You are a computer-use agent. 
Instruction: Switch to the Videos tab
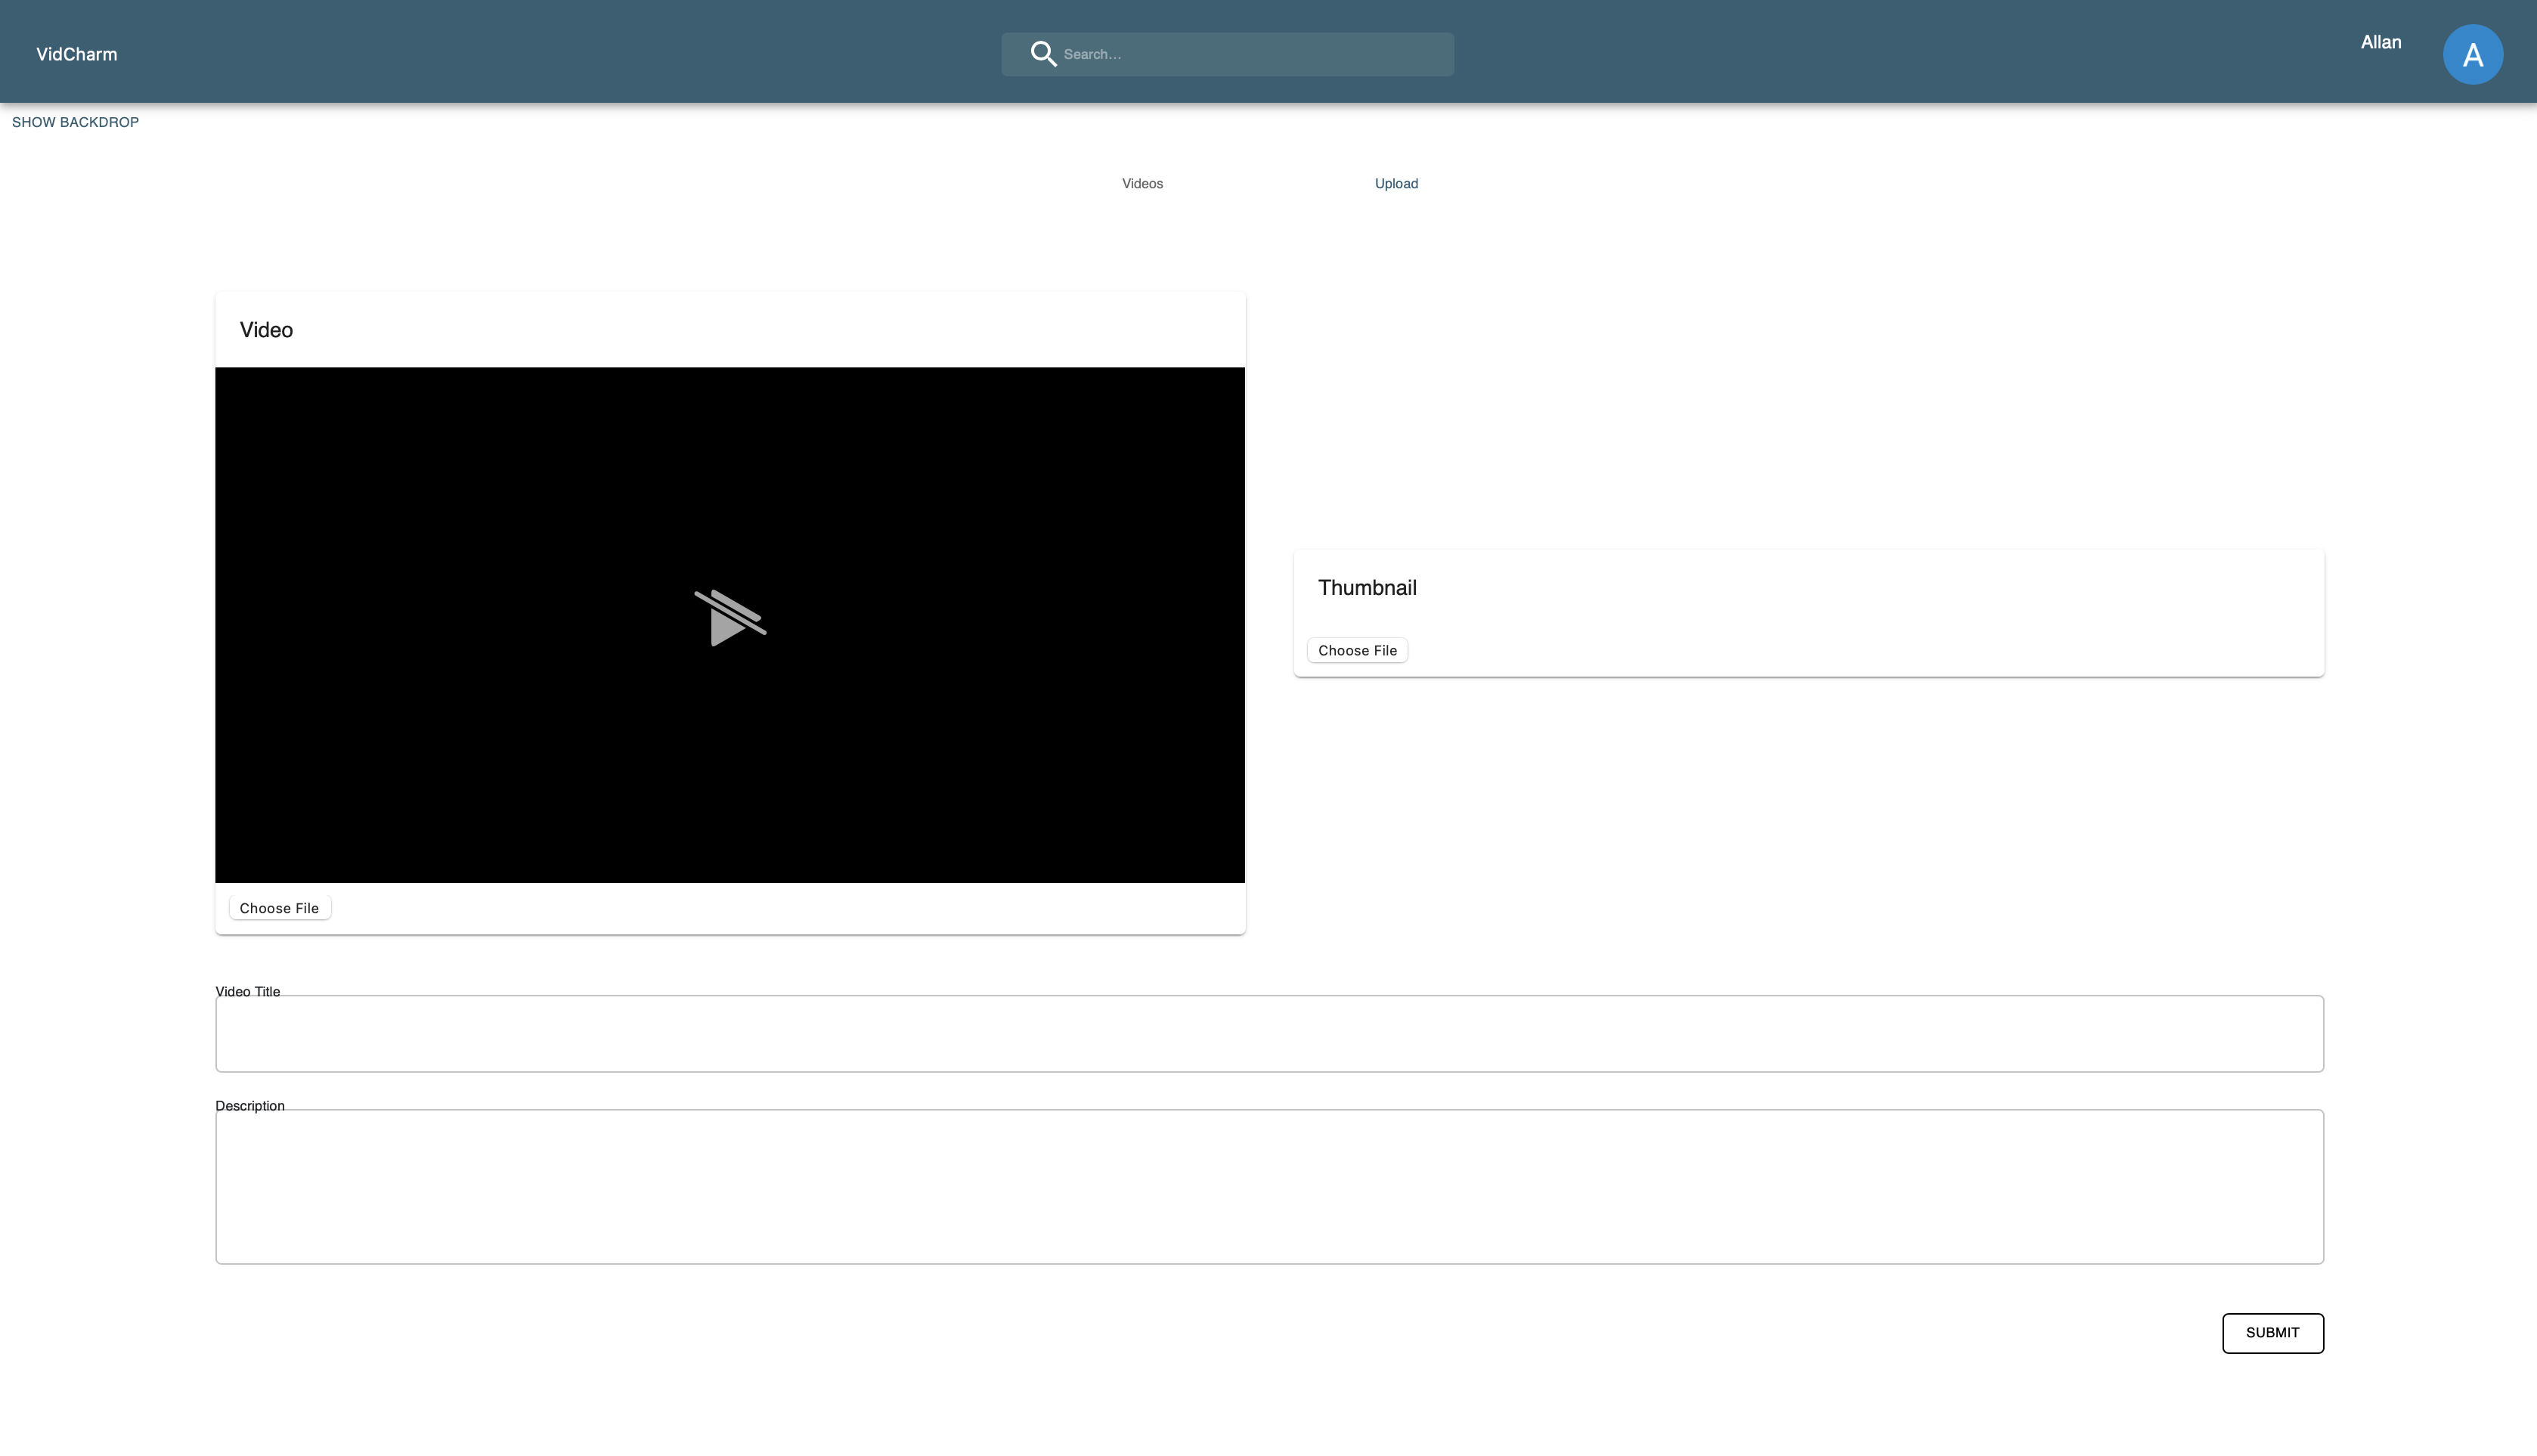point(1142,183)
